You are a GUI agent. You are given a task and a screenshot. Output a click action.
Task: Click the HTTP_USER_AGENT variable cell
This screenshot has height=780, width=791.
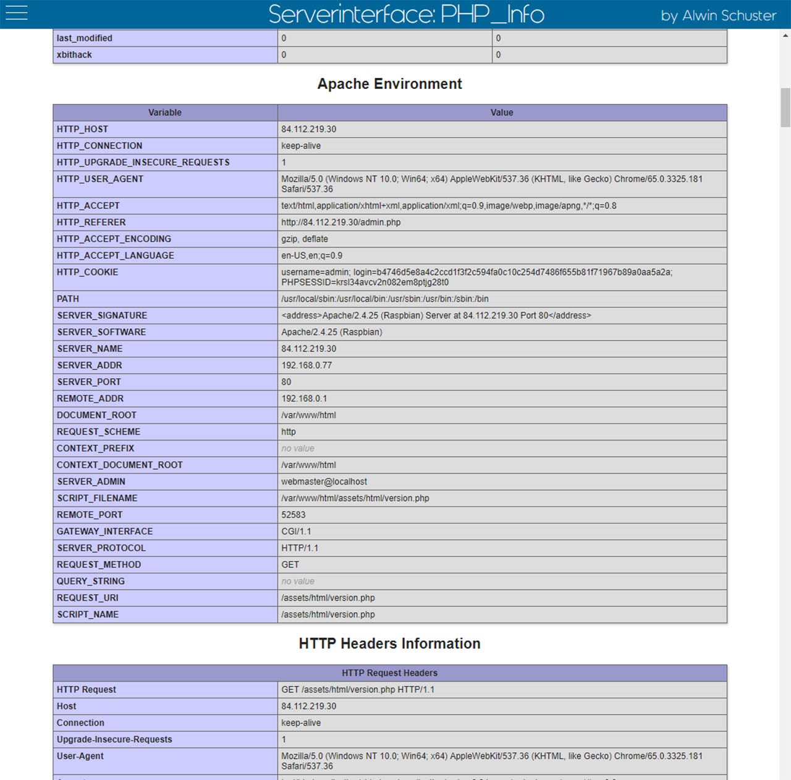(165, 184)
